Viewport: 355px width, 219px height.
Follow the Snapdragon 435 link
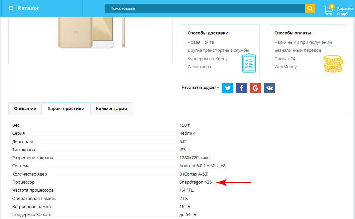[x=196, y=182]
